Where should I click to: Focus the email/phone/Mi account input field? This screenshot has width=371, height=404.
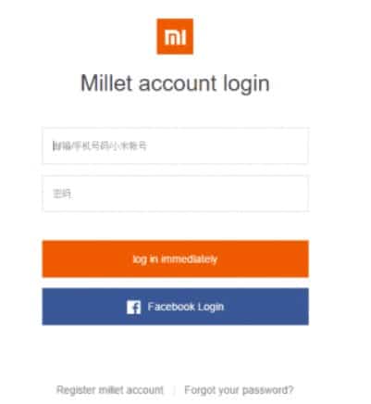[175, 145]
